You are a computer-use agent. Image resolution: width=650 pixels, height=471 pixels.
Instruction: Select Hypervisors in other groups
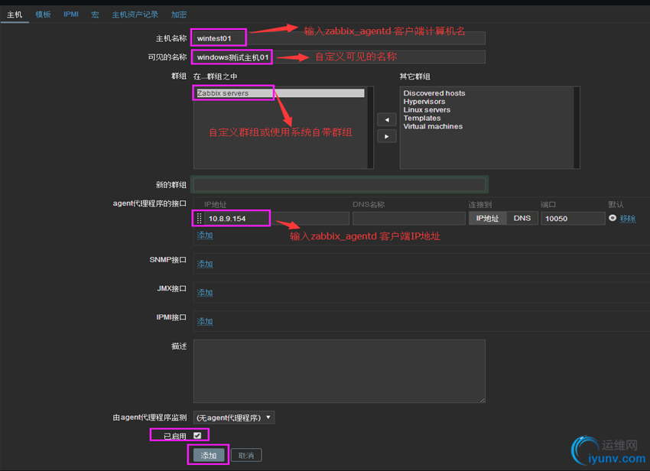click(424, 102)
